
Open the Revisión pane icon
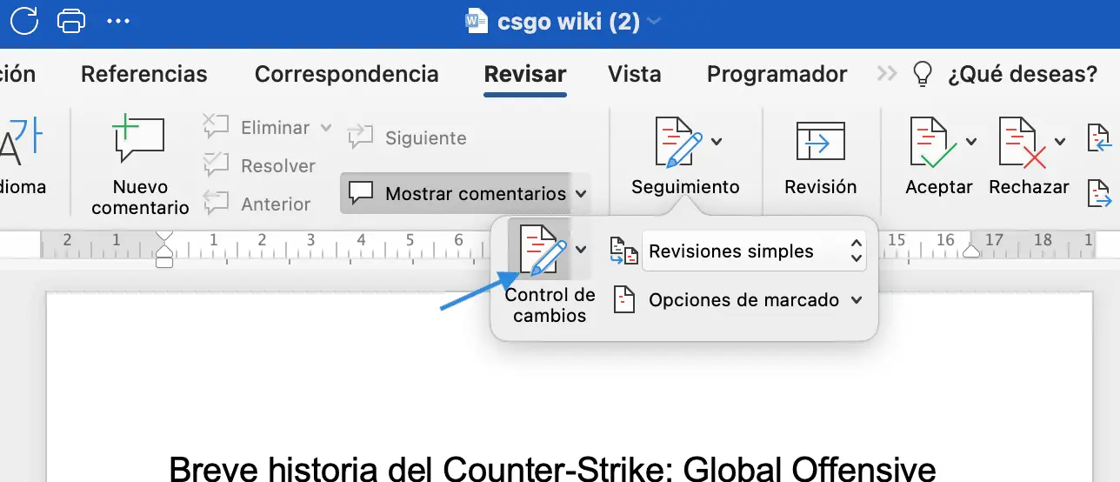click(x=820, y=142)
